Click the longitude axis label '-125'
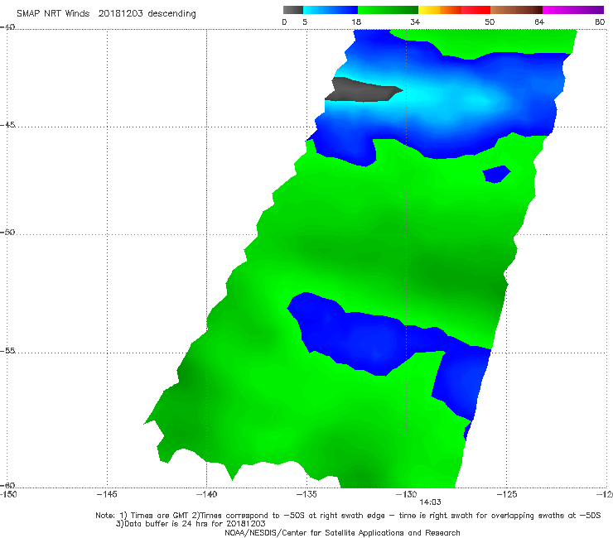Screen dimensions: 613x538 (x=507, y=495)
